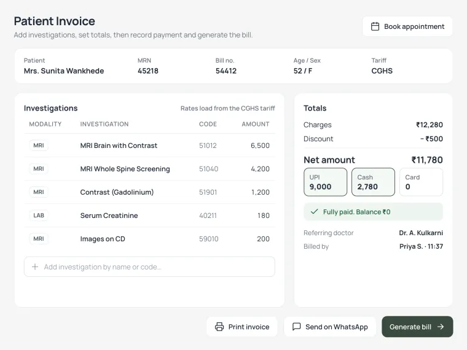Click Age / Sex value 52 / F
The image size is (467, 350).
[x=302, y=71]
